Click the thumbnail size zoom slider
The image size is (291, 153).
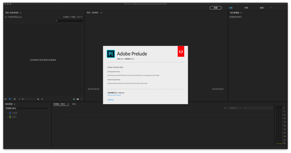(x=29, y=99)
